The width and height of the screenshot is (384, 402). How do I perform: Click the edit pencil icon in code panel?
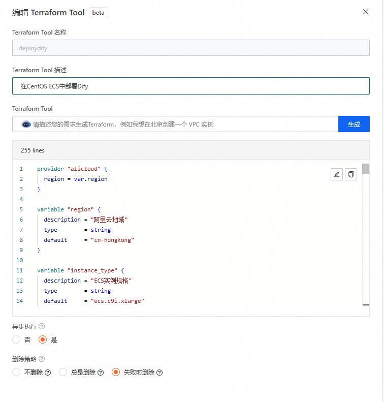[x=337, y=174]
